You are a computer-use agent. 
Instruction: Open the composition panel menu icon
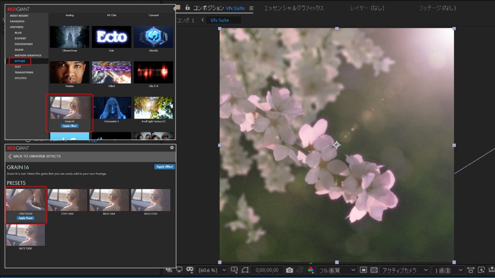251,8
